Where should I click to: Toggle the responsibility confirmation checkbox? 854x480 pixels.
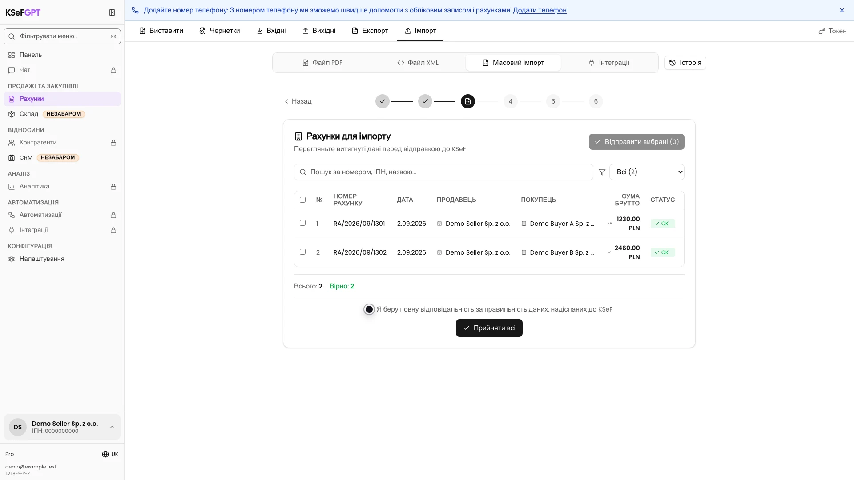coord(369,309)
